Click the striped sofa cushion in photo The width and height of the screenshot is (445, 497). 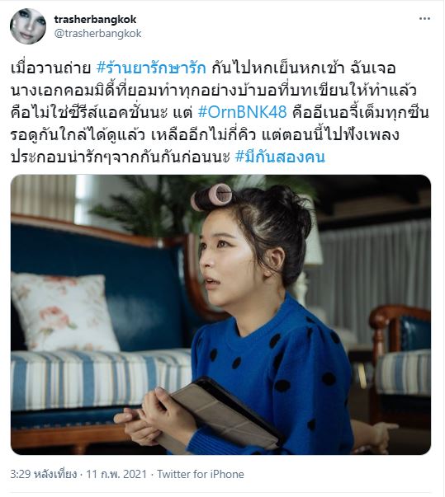point(100,379)
